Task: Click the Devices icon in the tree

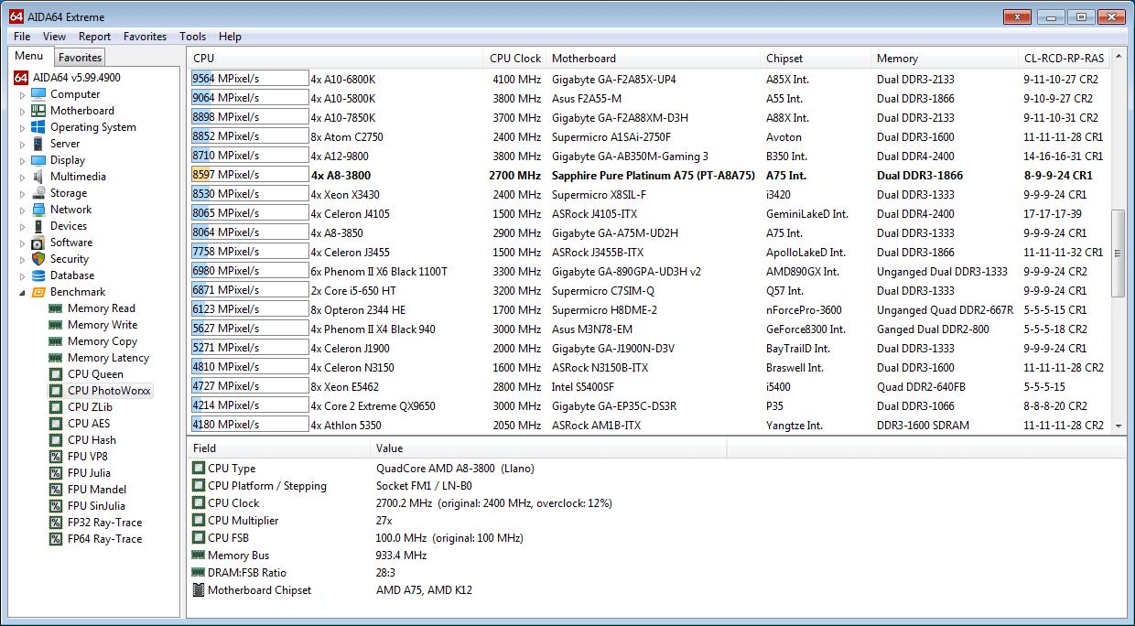Action: [38, 226]
